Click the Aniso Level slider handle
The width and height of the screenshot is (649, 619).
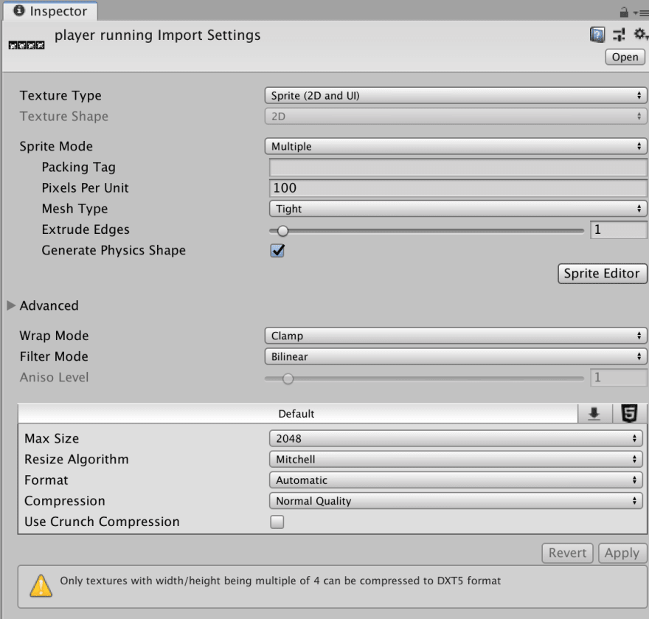(x=288, y=378)
